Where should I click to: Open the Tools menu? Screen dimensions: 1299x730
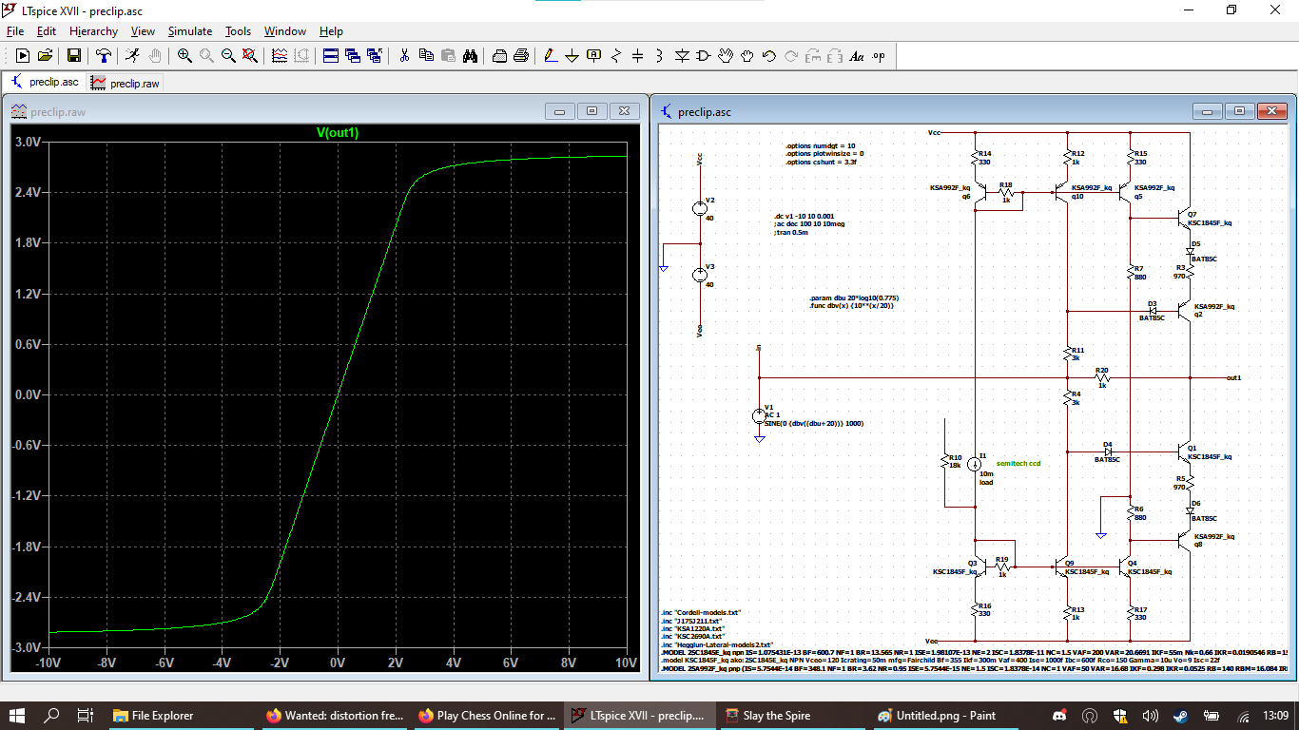tap(238, 31)
